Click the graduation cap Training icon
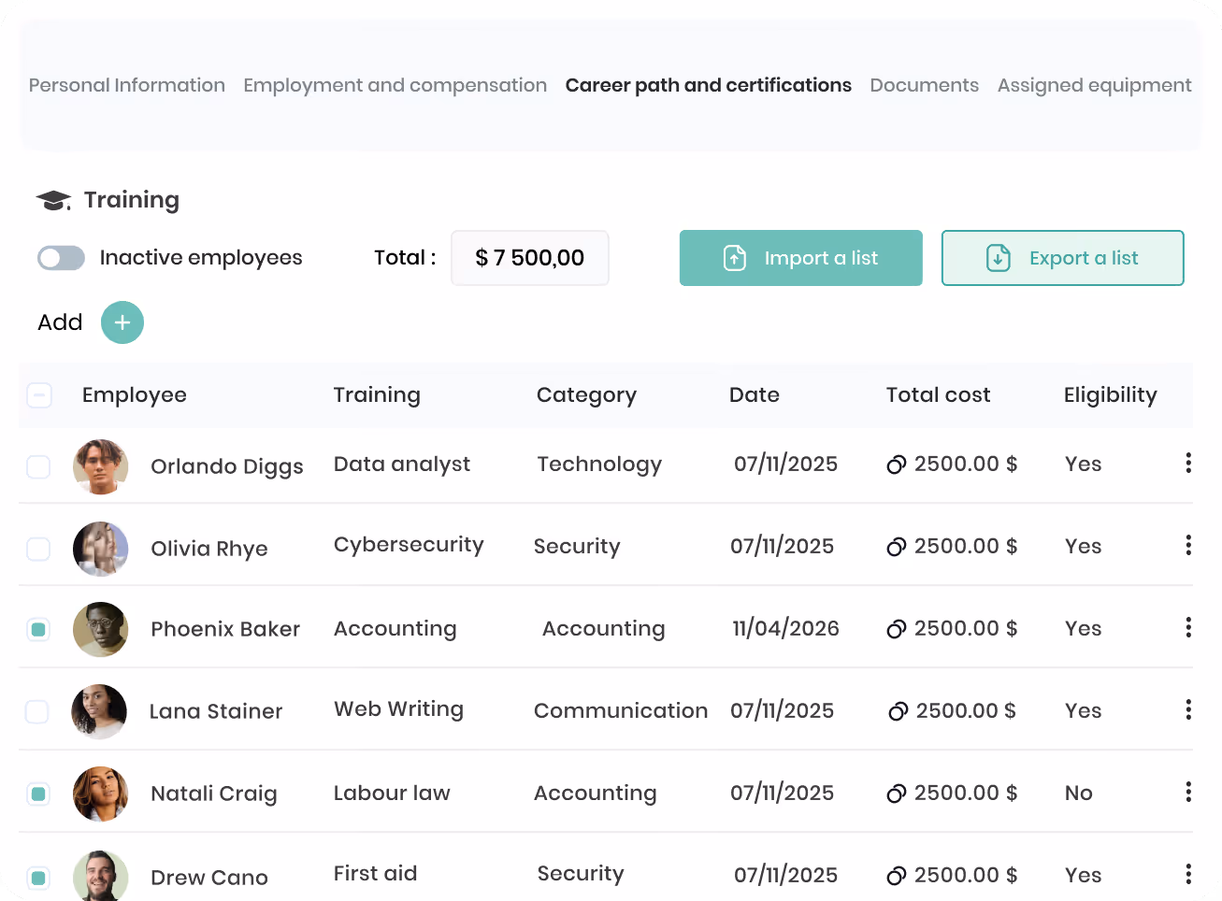 pyautogui.click(x=53, y=200)
